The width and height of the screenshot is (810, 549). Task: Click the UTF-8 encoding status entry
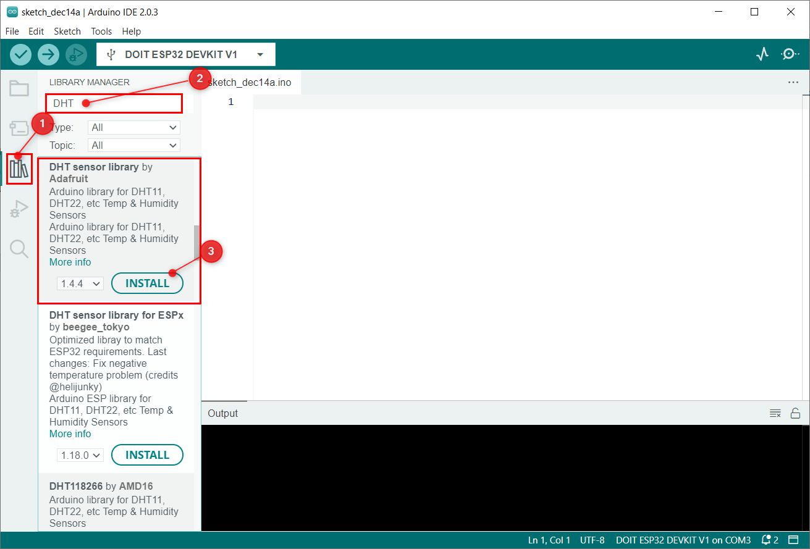pyautogui.click(x=592, y=540)
